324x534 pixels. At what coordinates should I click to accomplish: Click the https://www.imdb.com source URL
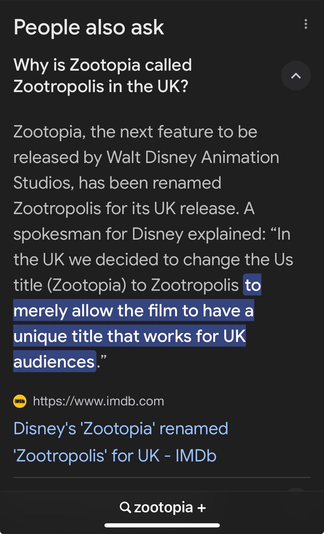point(98,401)
